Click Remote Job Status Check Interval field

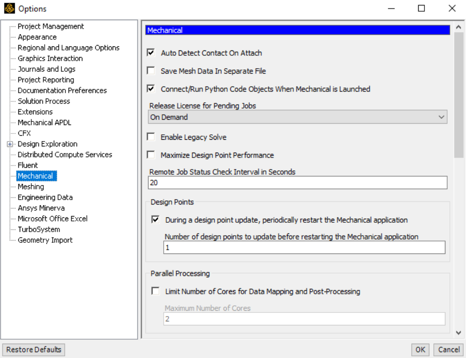(x=297, y=183)
